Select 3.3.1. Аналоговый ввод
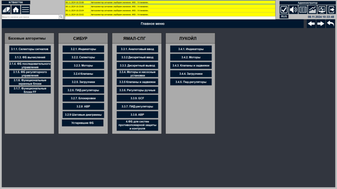The height and width of the screenshot is (189, 337). (137, 49)
